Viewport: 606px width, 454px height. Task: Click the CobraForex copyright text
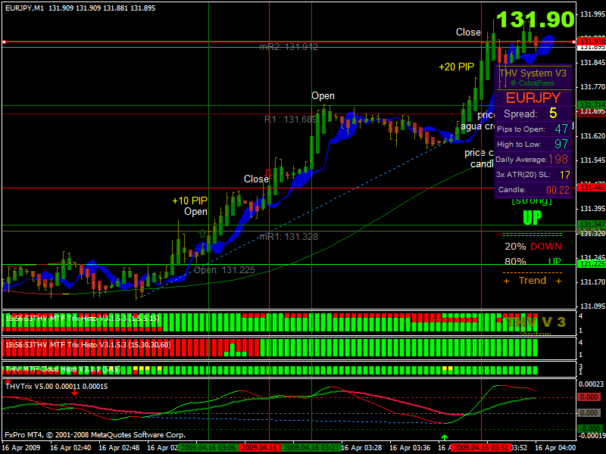(533, 83)
